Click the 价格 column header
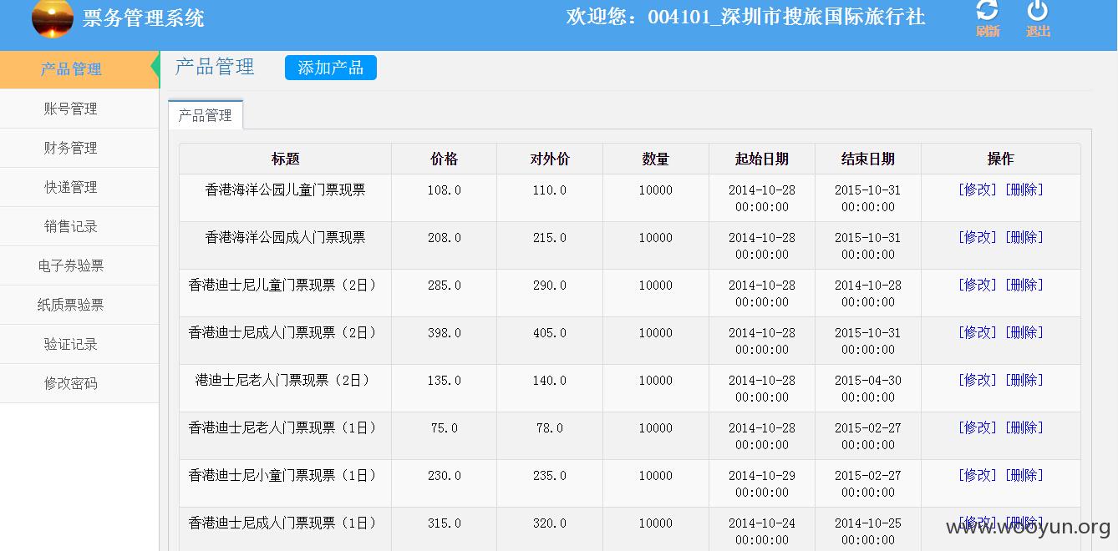This screenshot has width=1118, height=551. [444, 159]
